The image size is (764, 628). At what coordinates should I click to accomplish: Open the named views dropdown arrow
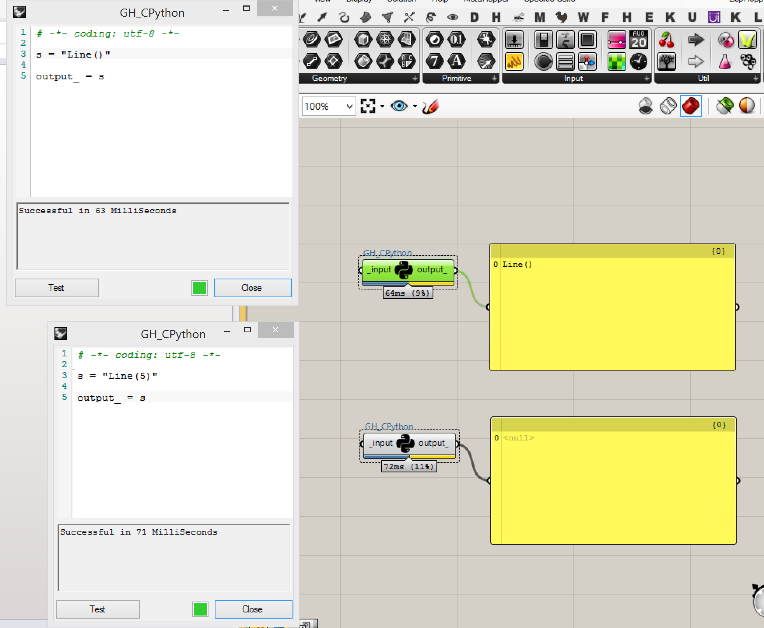click(415, 106)
